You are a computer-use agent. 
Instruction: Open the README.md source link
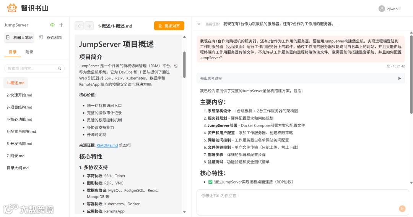pyautogui.click(x=107, y=145)
